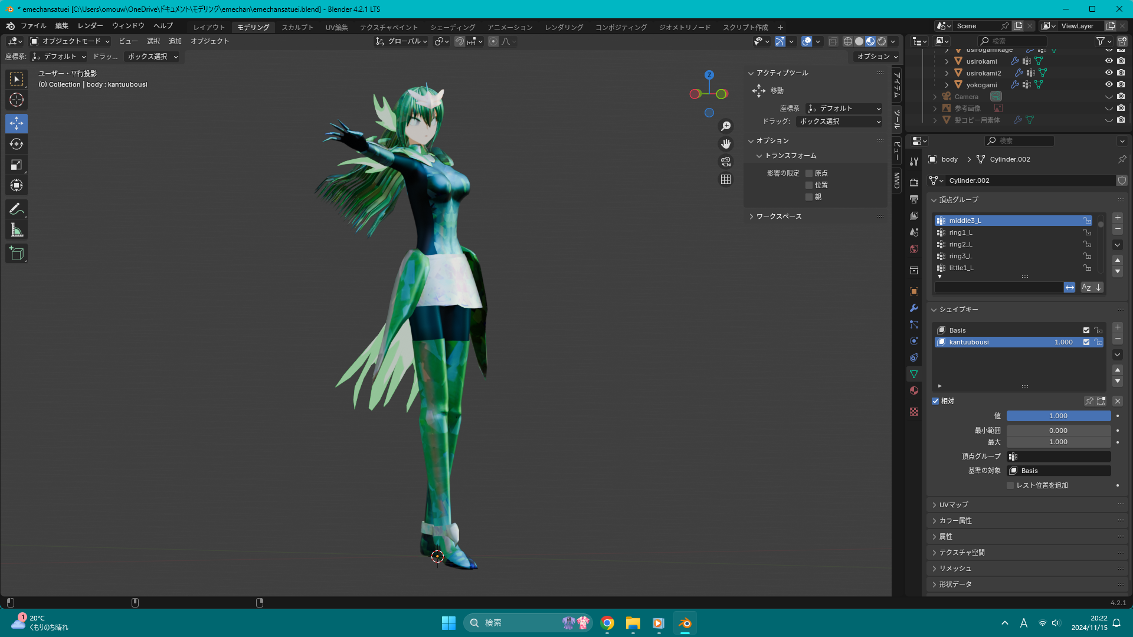
Task: Select the Annotate pencil tool
Action: 17,209
